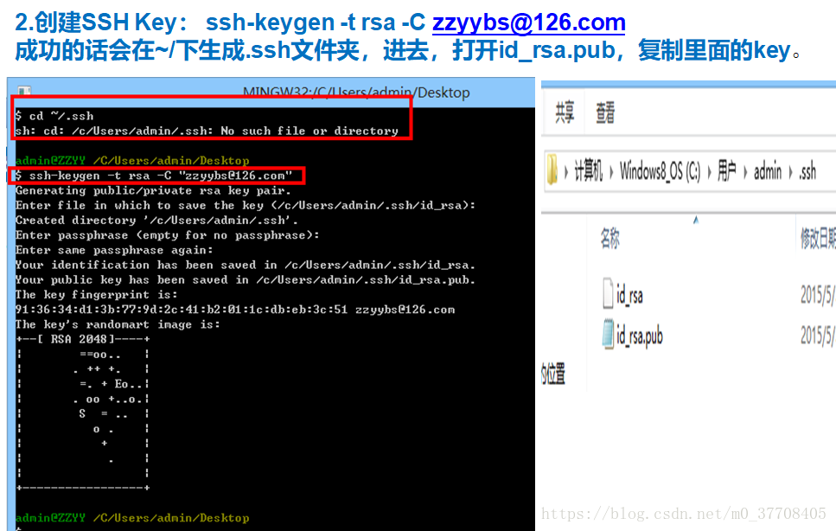
Task: Sort files by 名称 column header
Action: click(610, 238)
